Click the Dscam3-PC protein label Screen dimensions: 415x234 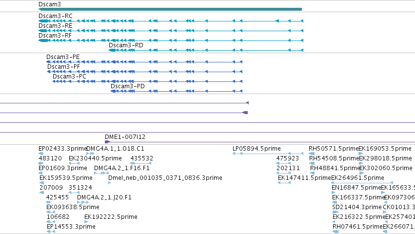tap(69, 77)
